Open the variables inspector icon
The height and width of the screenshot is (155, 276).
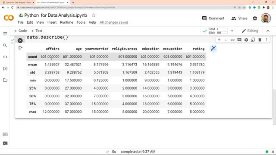pos(5,68)
